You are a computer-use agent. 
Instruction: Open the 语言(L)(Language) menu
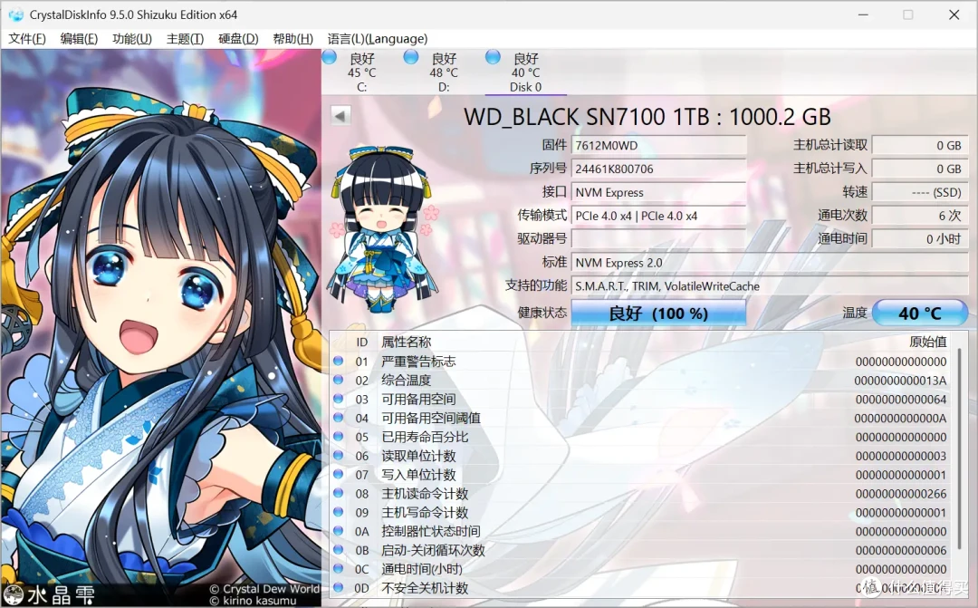tap(378, 39)
